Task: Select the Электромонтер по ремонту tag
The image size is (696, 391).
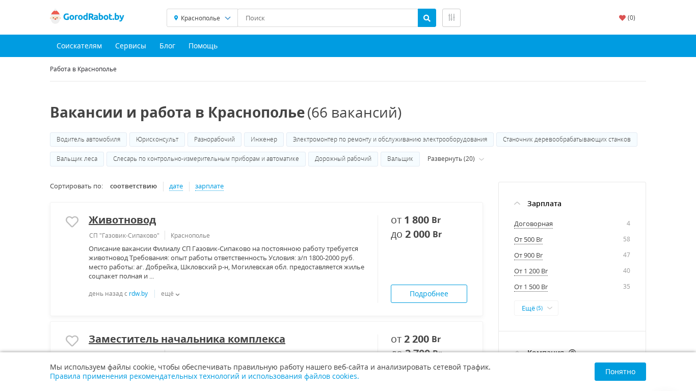Action: point(390,139)
